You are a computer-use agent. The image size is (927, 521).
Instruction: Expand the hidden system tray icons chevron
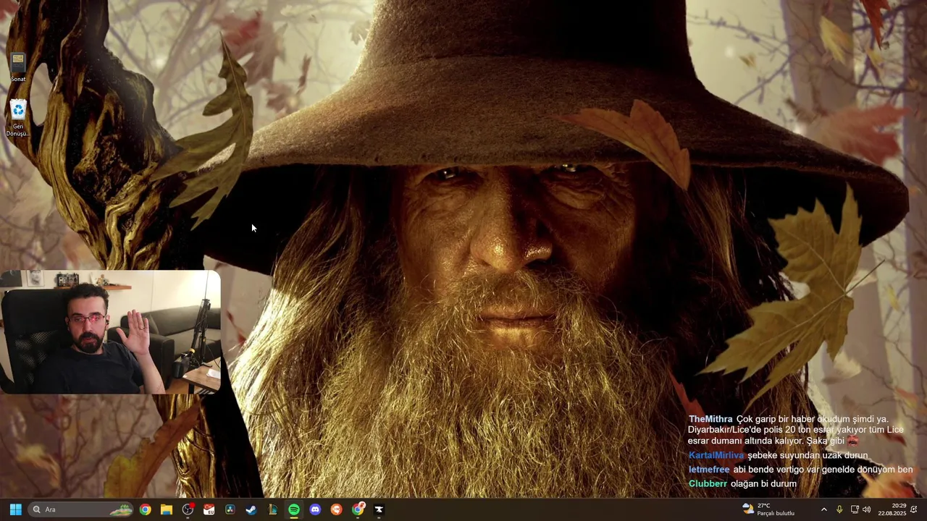point(823,509)
